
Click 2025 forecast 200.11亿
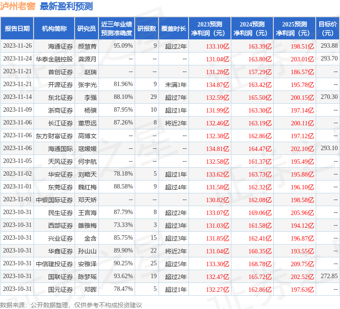[x=302, y=123]
